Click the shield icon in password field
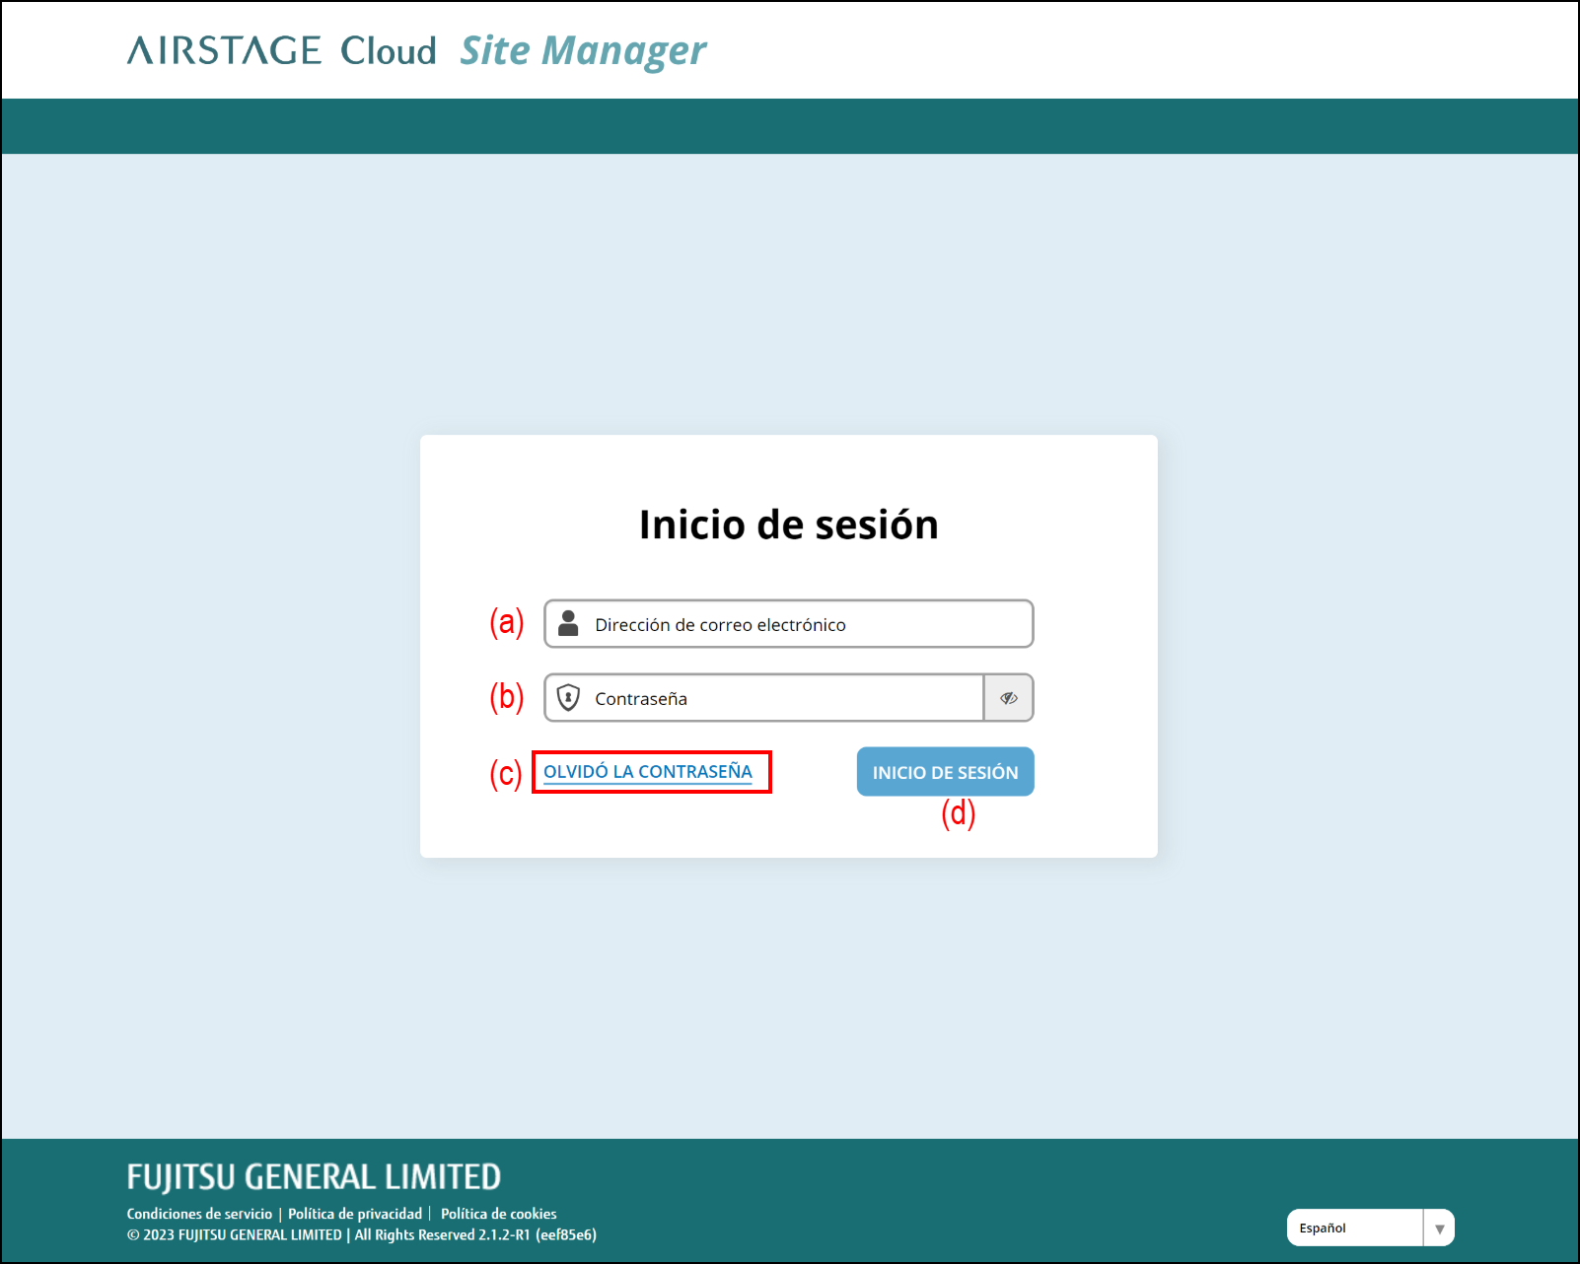Image resolution: width=1580 pixels, height=1264 pixels. click(x=568, y=698)
